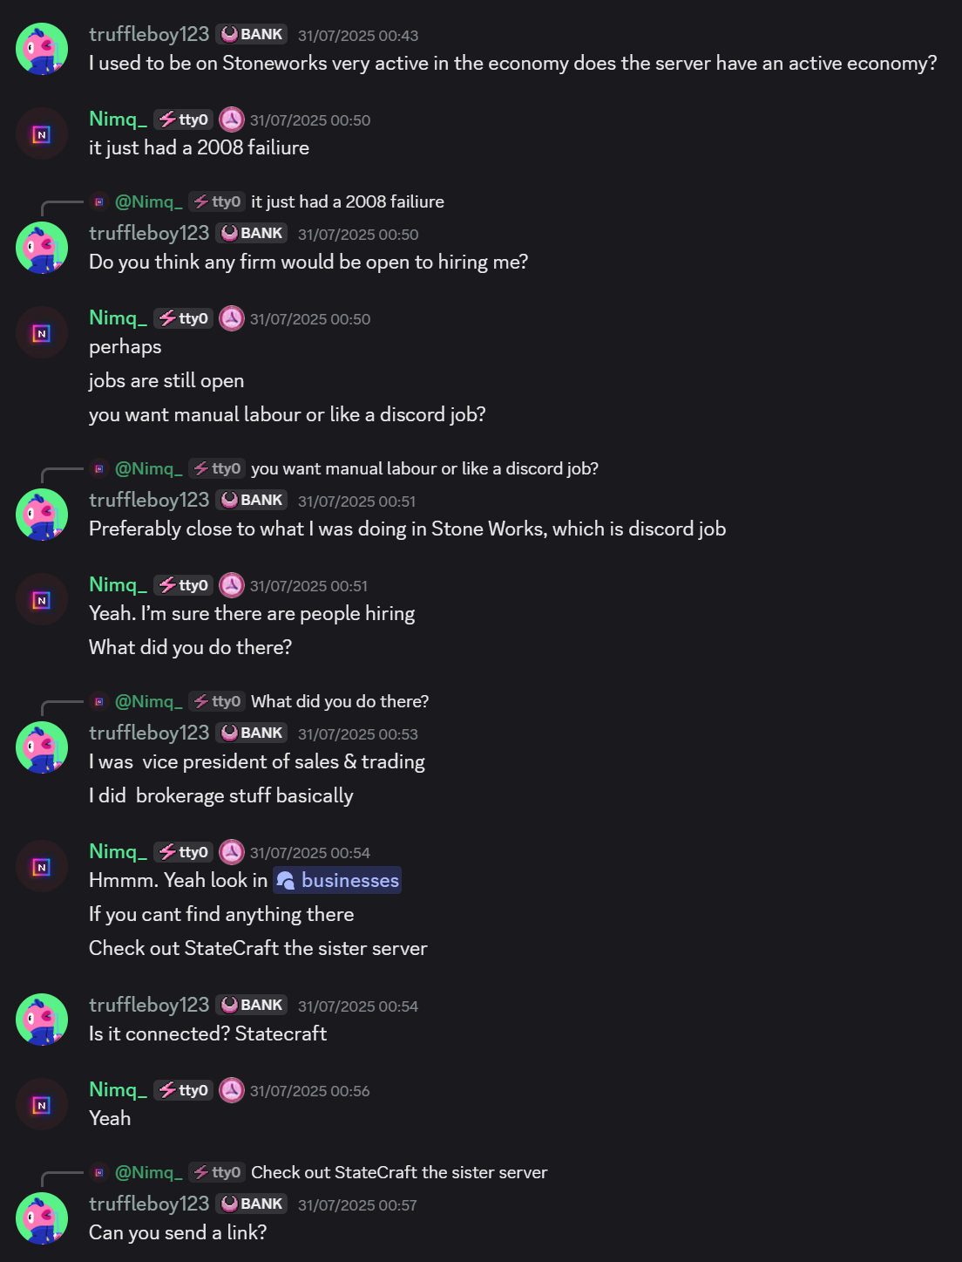Screen dimensions: 962x1262
Task: Click the BANK role badge beside truffleboy123
Action: (x=252, y=34)
